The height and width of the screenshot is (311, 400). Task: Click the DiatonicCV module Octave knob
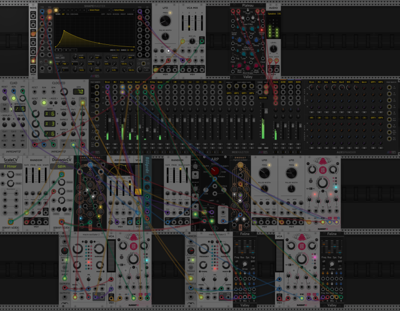click(62, 182)
